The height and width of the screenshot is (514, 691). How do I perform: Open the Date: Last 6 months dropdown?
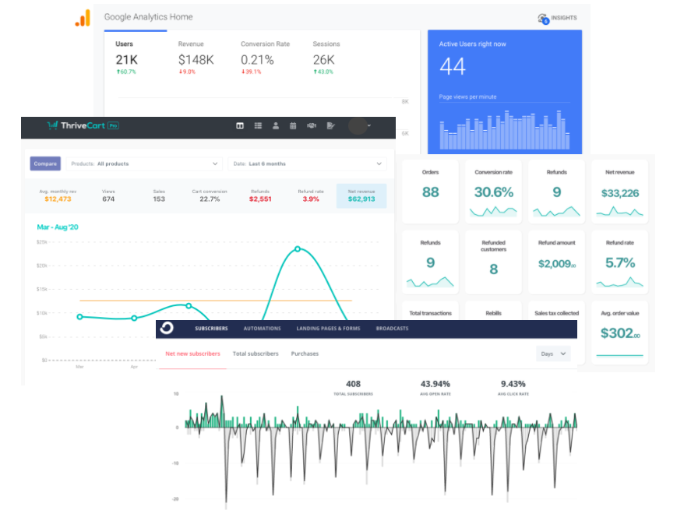click(307, 164)
